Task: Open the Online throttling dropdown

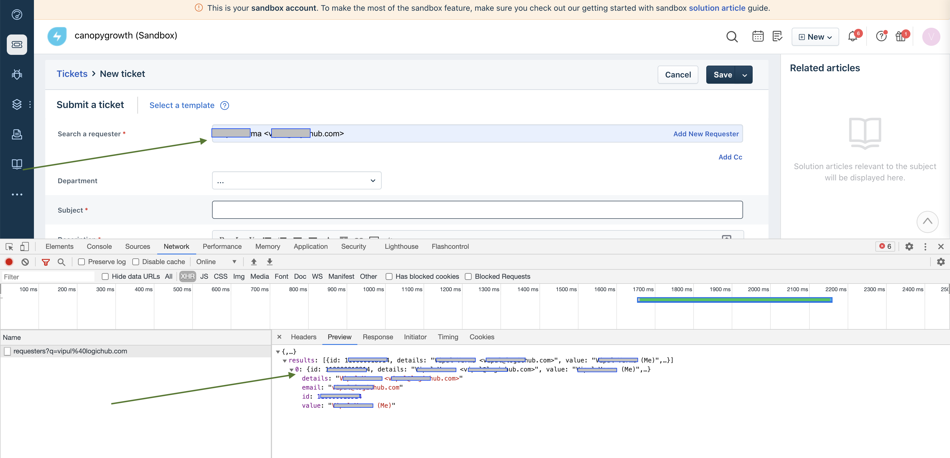Action: [216, 262]
